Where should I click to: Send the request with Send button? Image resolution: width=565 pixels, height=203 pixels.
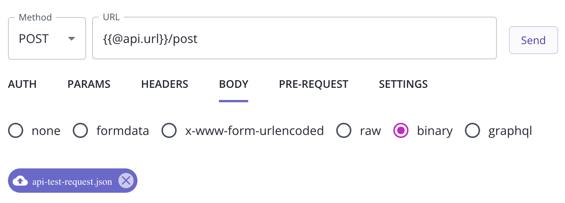533,40
